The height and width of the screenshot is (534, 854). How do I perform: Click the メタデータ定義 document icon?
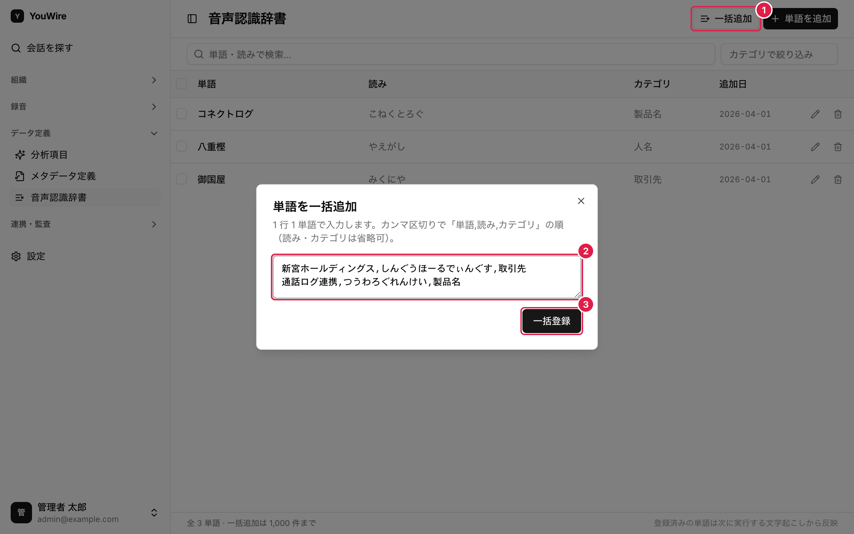(x=20, y=176)
